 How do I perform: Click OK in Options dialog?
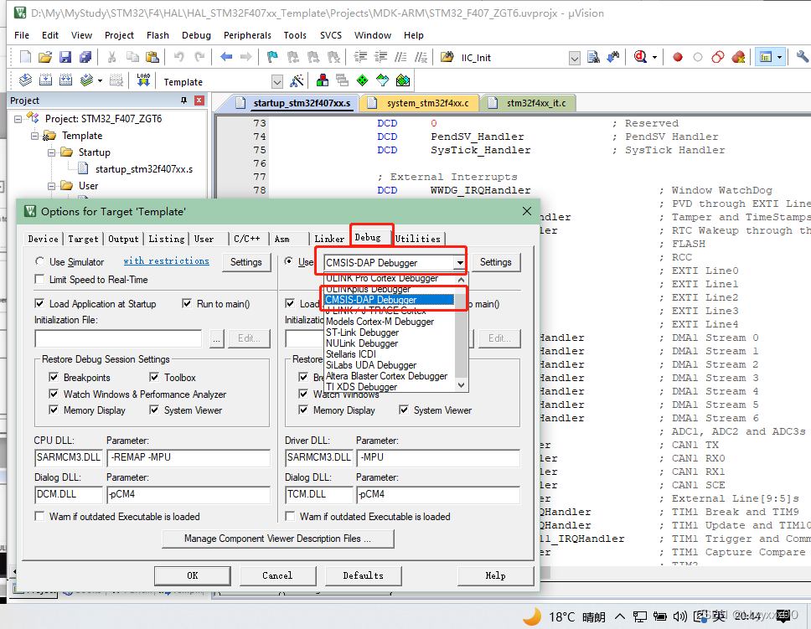tap(193, 575)
